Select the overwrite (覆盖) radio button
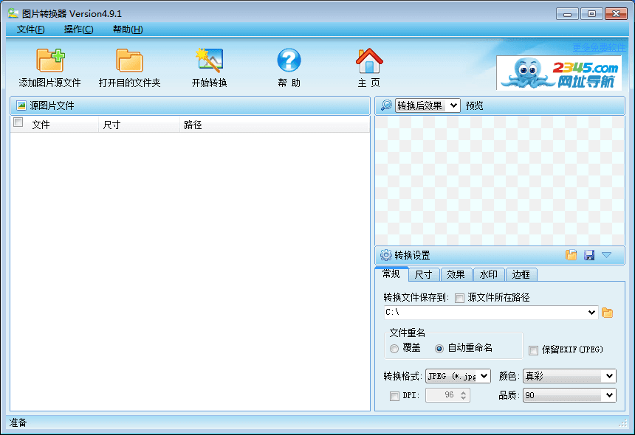 (395, 348)
